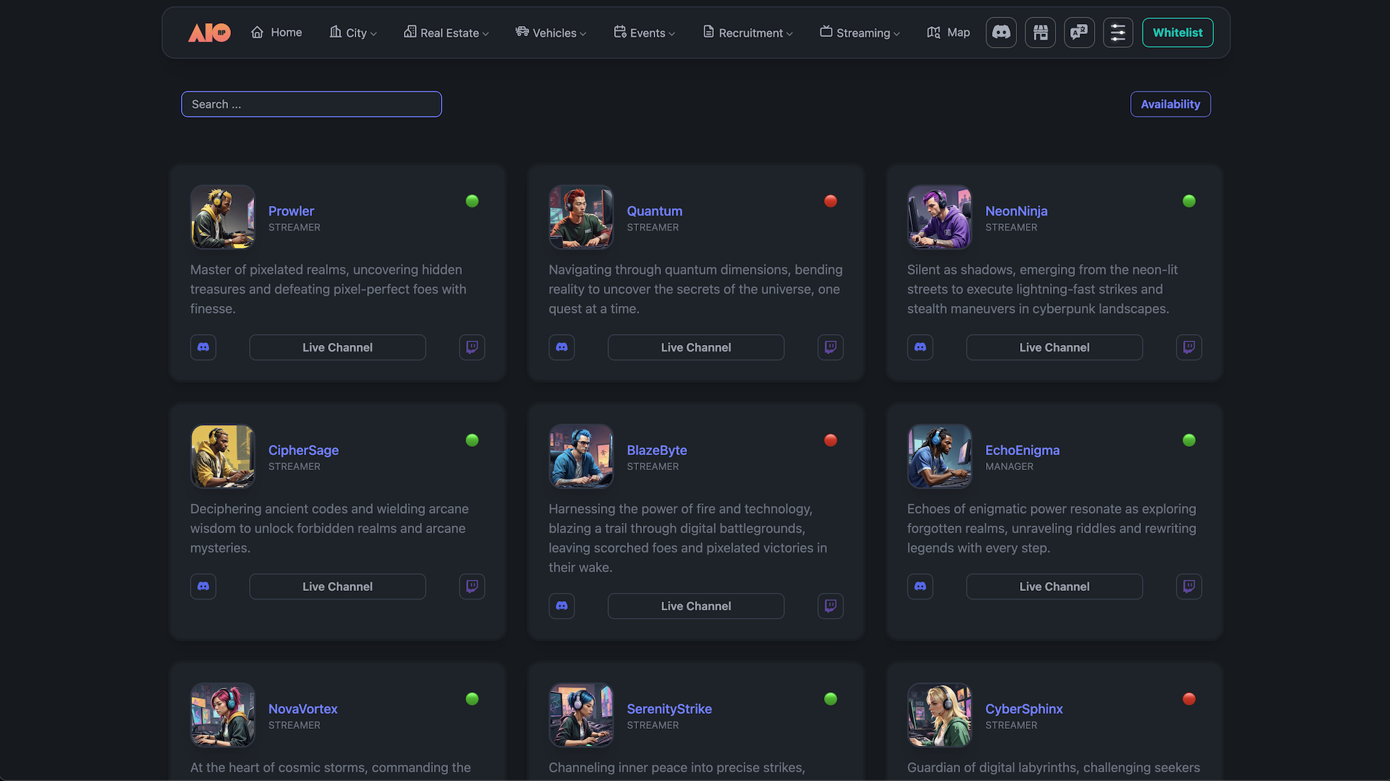Open the store shop icon
The width and height of the screenshot is (1390, 781).
1040,33
